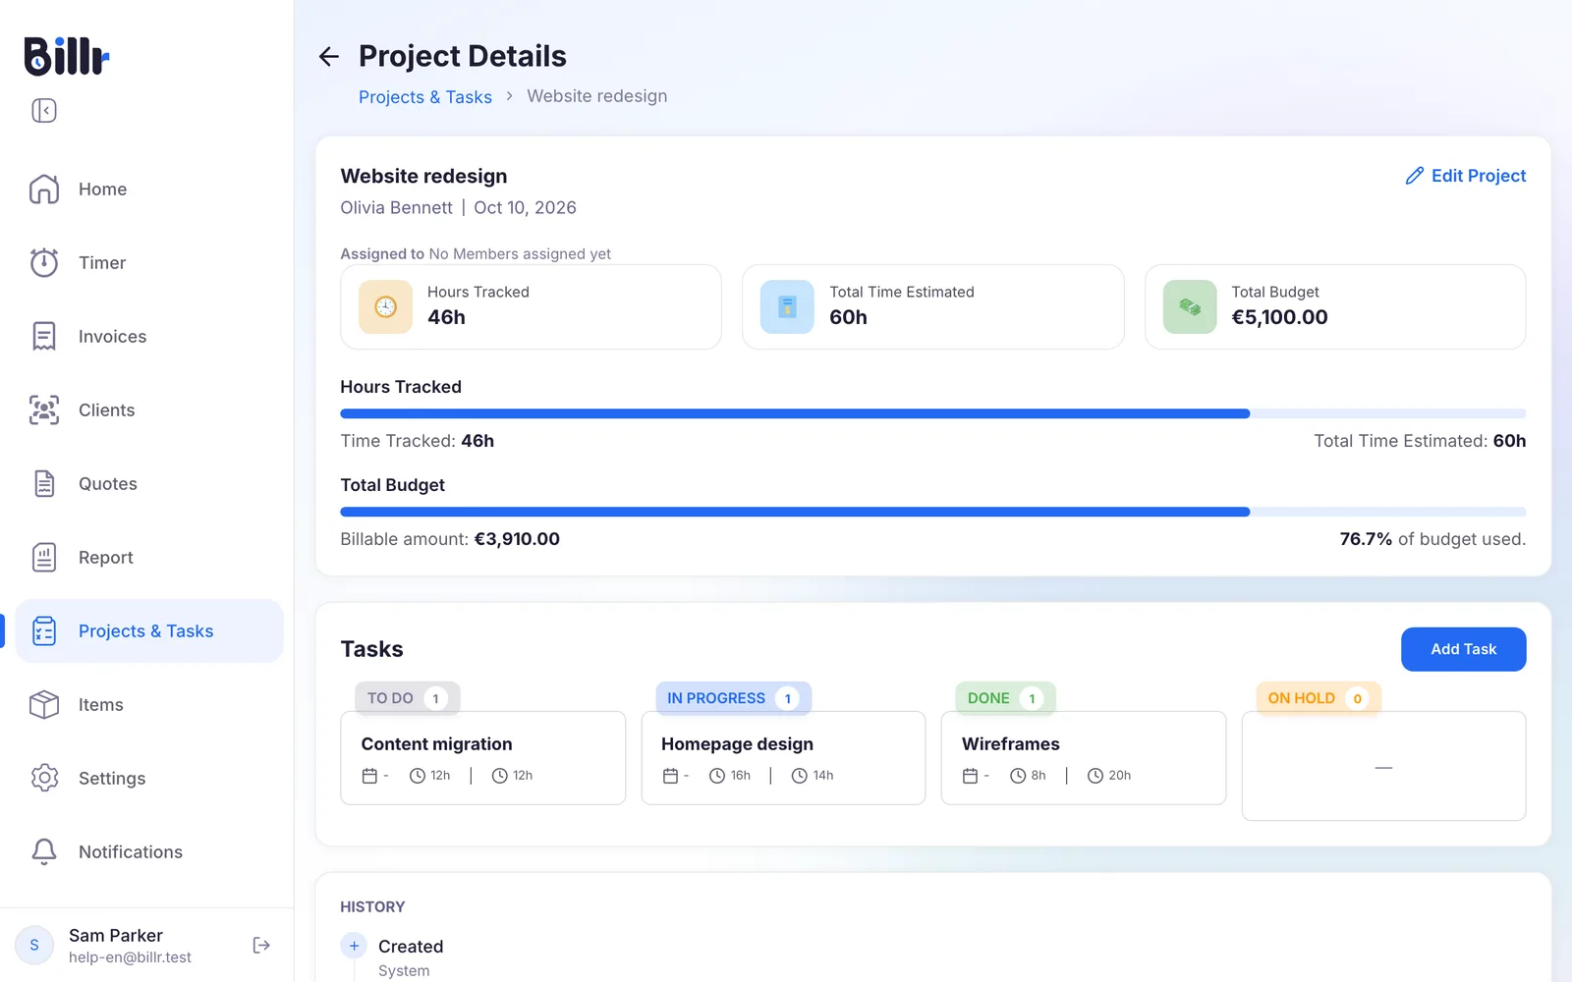The height and width of the screenshot is (982, 1572).
Task: Click the Hours Tracked progress bar
Action: click(933, 413)
